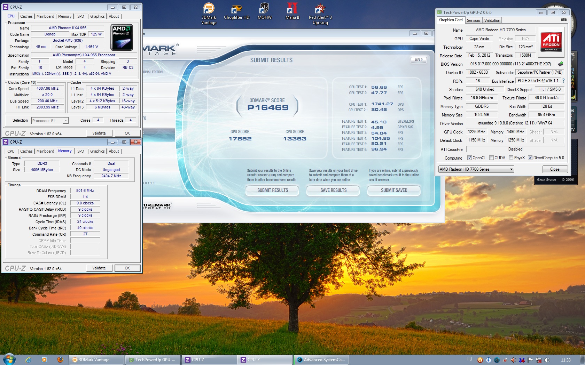Click the CPU score value 13363
The image size is (585, 365).
point(295,139)
